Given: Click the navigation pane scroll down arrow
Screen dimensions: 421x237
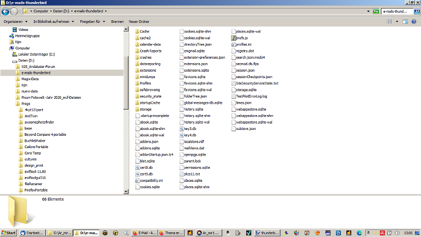Looking at the screenshot, I should (x=126, y=191).
